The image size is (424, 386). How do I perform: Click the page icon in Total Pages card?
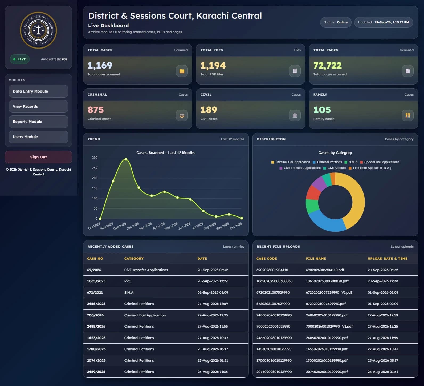click(408, 71)
